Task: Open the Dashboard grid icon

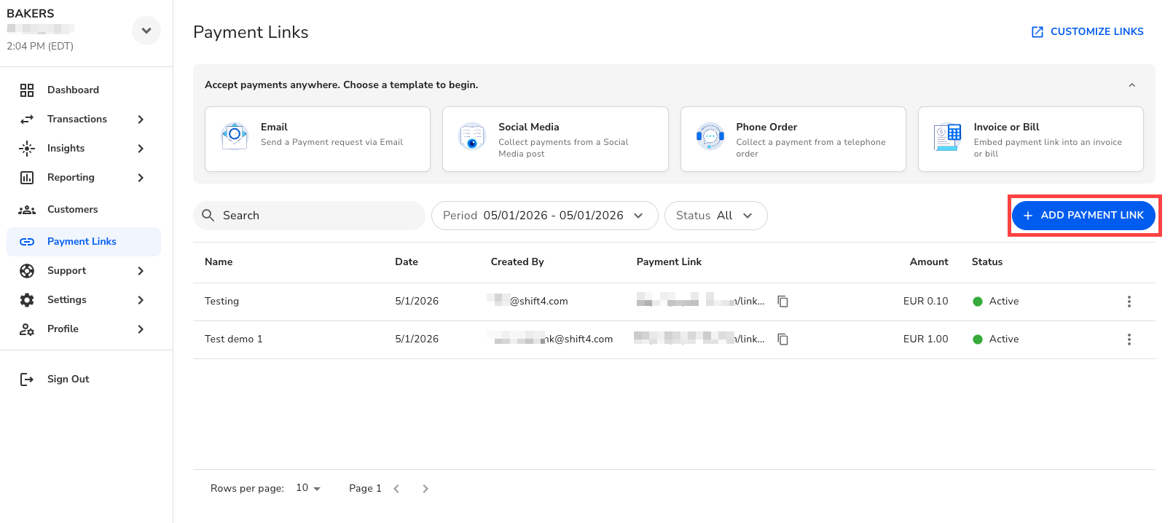Action: [27, 90]
